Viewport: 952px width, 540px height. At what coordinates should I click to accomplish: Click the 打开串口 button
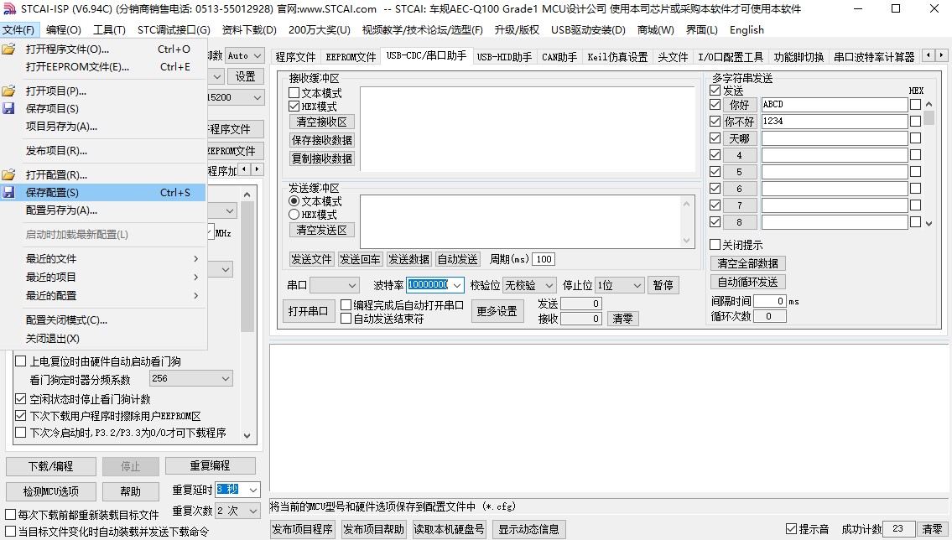(309, 311)
